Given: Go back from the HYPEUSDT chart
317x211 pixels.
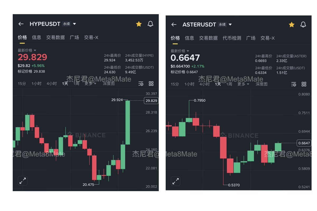Looking at the screenshot, I should point(21,24).
